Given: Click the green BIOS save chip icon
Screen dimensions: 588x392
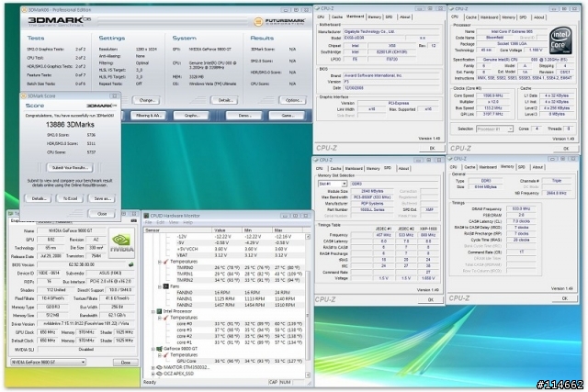Looking at the screenshot, I should pos(130,265).
